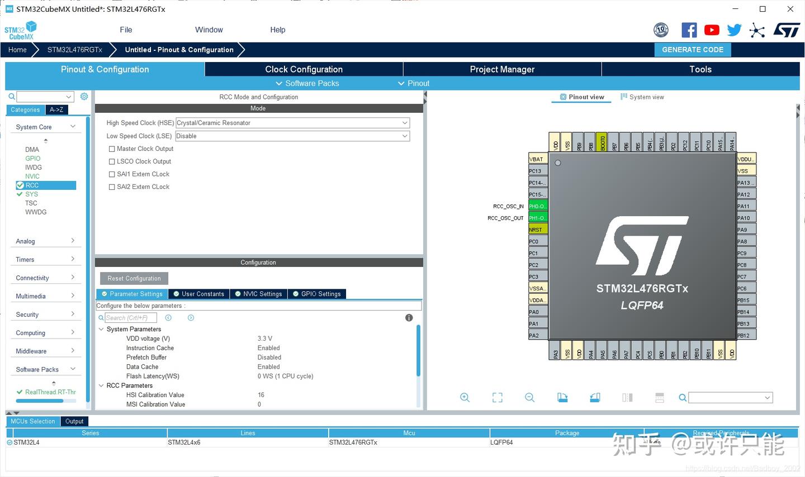Image resolution: width=805 pixels, height=477 pixels.
Task: Switch to the Clock Configuration tab
Action: (303, 69)
